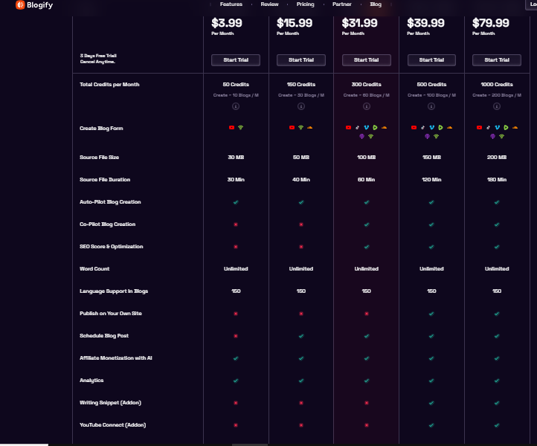Screen dimensions: 537x446
Task: Click the "3 Days Free Trial" text
Action: click(x=98, y=56)
